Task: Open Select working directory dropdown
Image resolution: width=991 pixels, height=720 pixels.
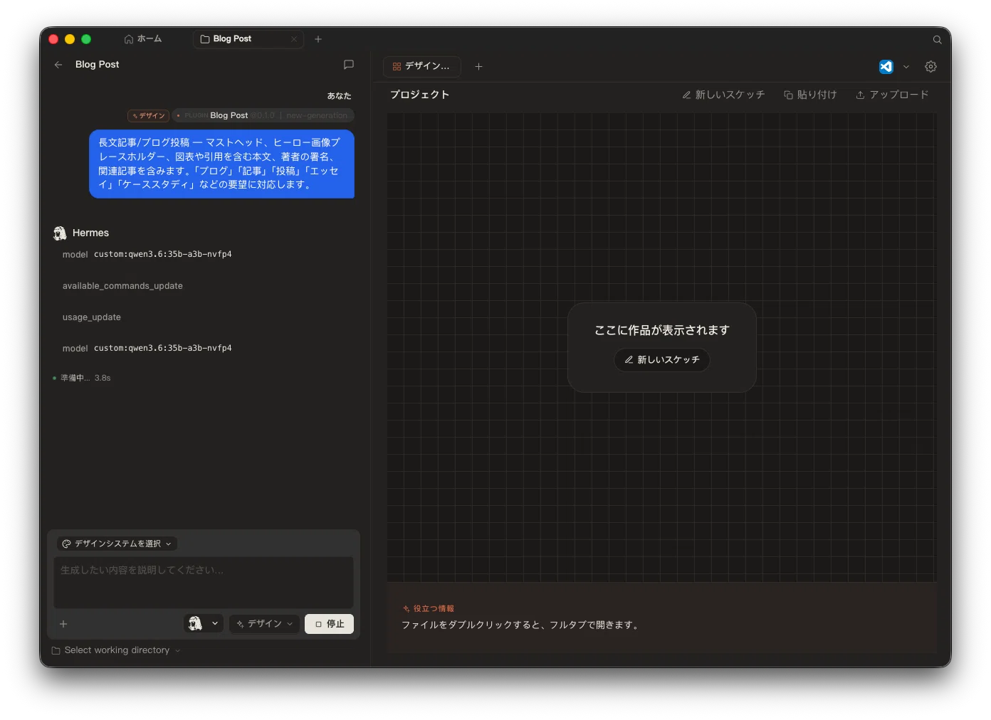Action: tap(116, 650)
